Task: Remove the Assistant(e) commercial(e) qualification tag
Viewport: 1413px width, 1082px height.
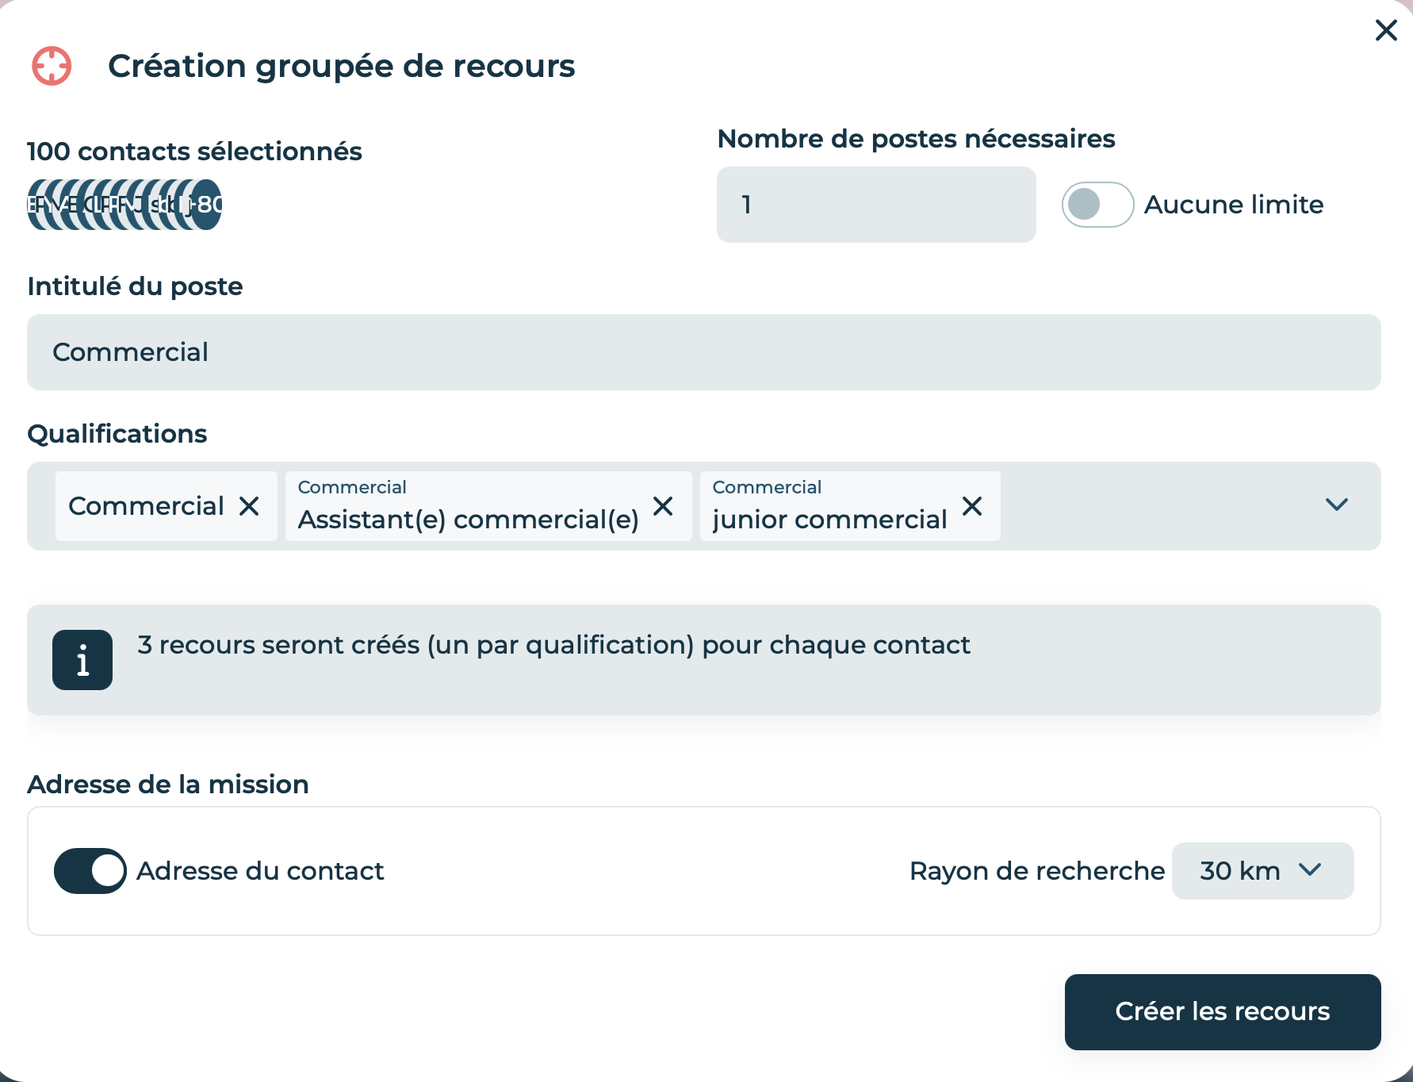Action: coord(663,506)
